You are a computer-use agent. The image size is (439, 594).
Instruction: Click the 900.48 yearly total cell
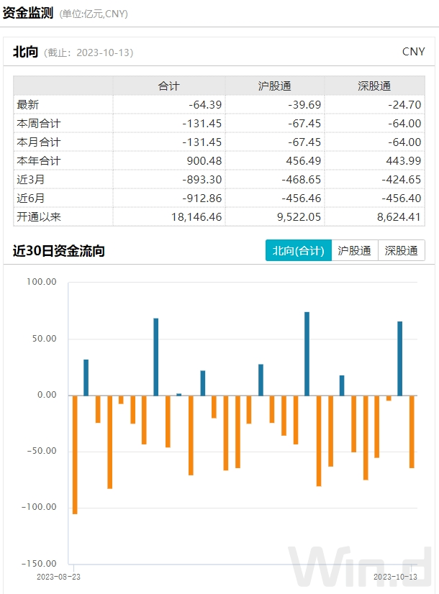coord(202,160)
